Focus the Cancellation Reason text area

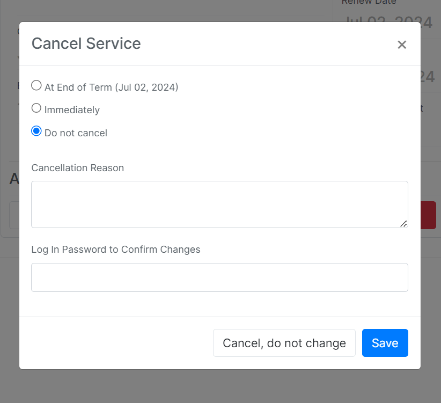(219, 204)
